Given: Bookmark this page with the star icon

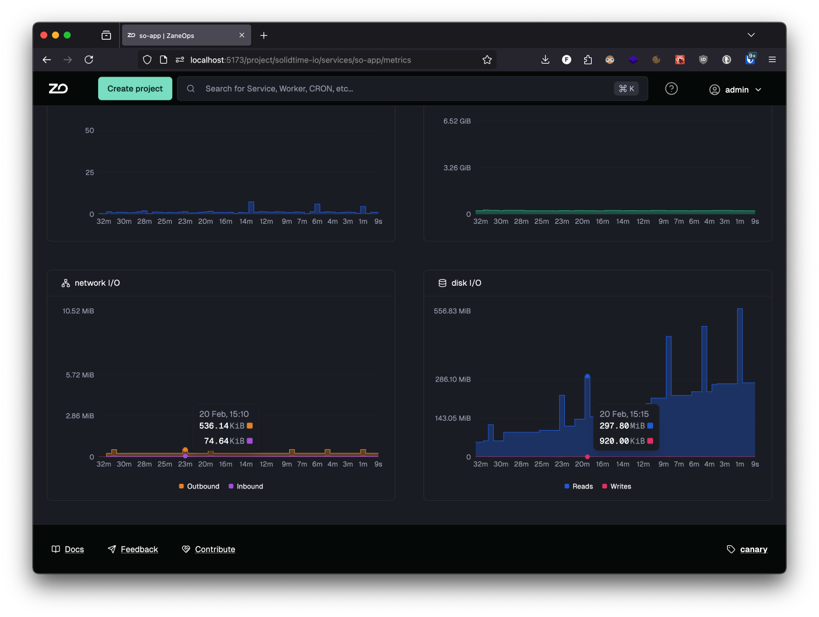Looking at the screenshot, I should [487, 60].
